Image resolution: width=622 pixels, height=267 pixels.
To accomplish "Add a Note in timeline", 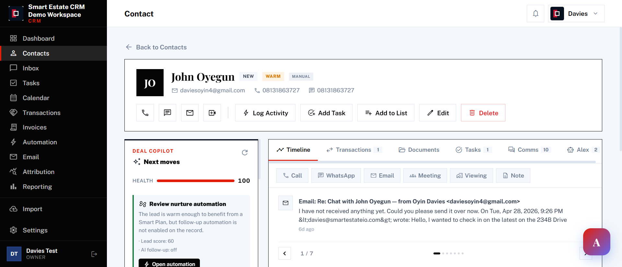I will click(x=513, y=175).
